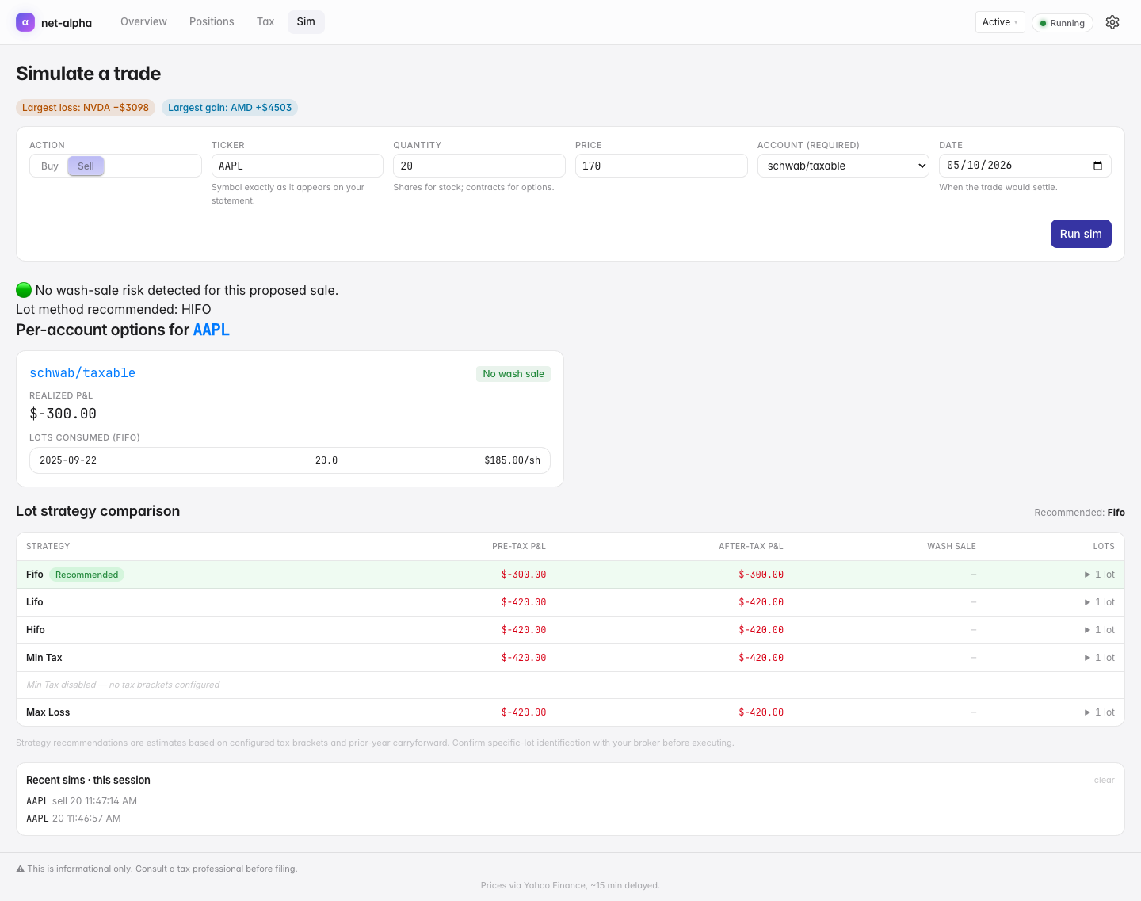
Task: Click the Recommended: Fifo label
Action: (x=1079, y=513)
